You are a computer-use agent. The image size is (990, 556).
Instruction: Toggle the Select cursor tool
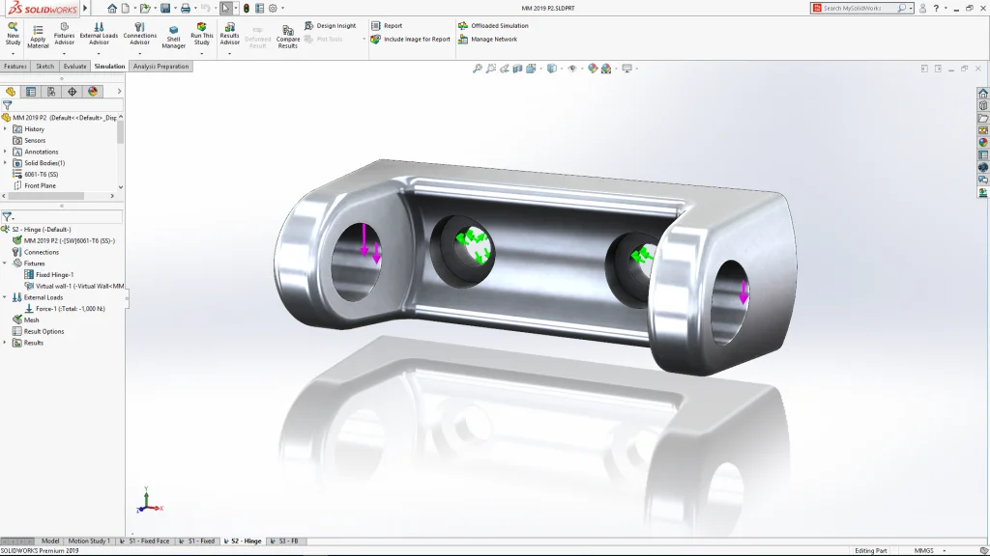tap(225, 8)
